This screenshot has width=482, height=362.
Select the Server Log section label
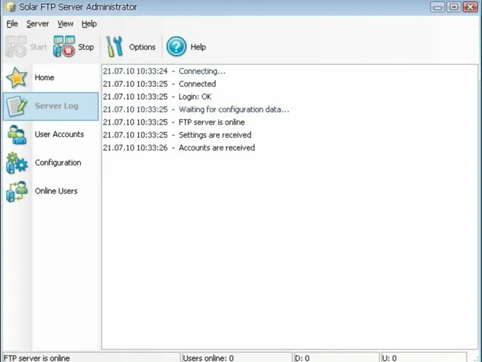57,106
